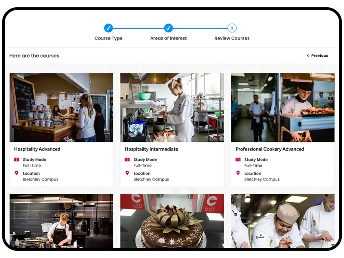344x258 pixels.
Task: Click Study Mode book icon in Hospitality Intermediate
Action: pos(127,160)
